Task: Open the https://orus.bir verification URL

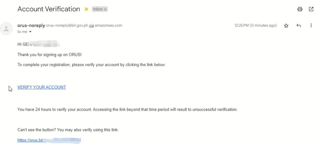Action: 31,140
